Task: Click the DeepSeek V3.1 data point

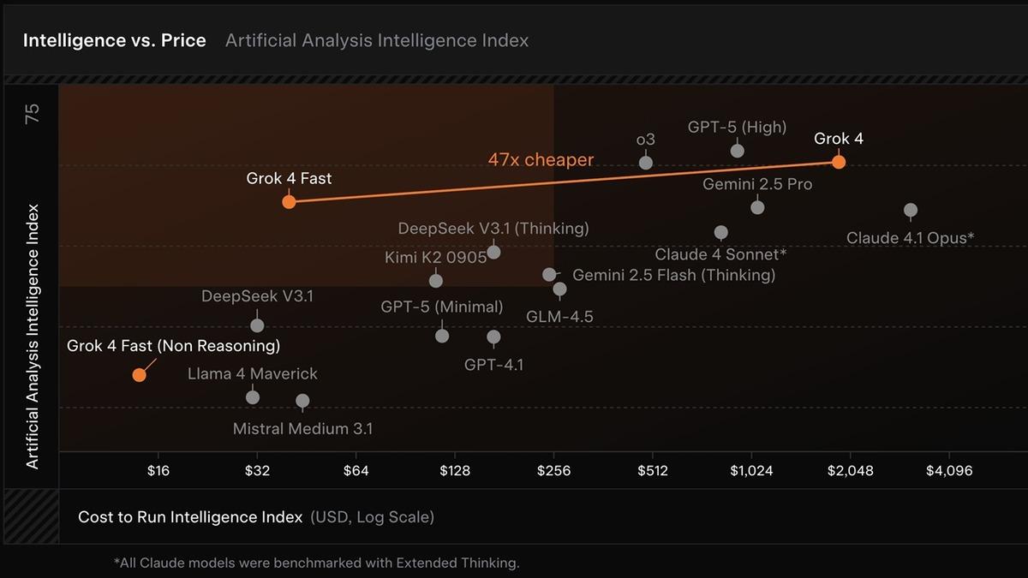Action: pyautogui.click(x=257, y=325)
